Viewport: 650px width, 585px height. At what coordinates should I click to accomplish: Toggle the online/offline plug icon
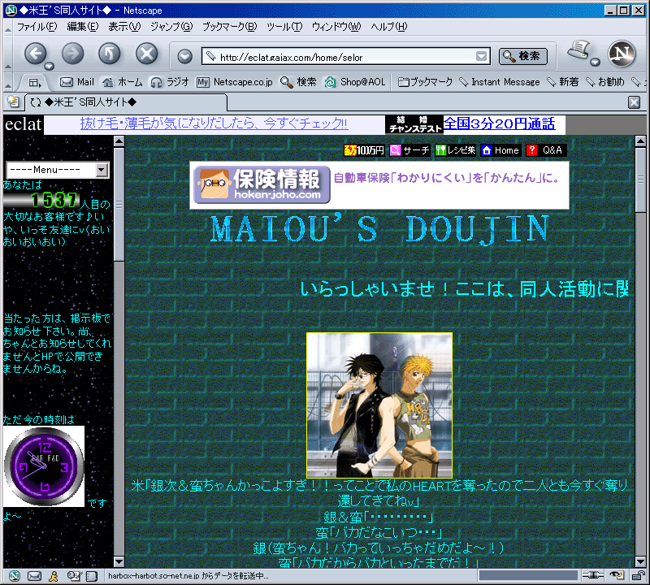[x=592, y=575]
